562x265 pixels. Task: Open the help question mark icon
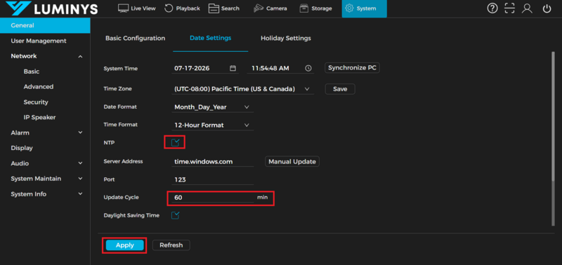492,8
